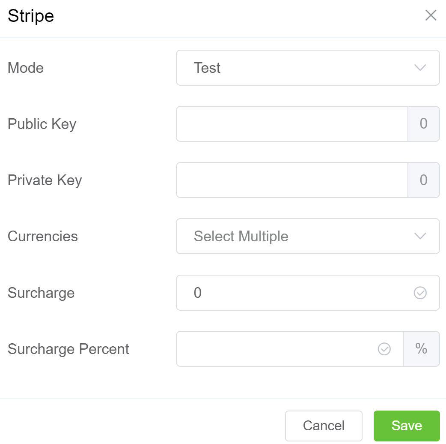Close the Stripe dialog with X icon

coord(431,16)
